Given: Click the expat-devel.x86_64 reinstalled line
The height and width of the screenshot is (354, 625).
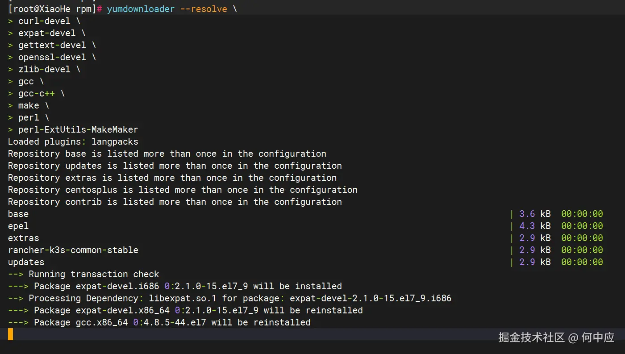Looking at the screenshot, I should pos(185,310).
